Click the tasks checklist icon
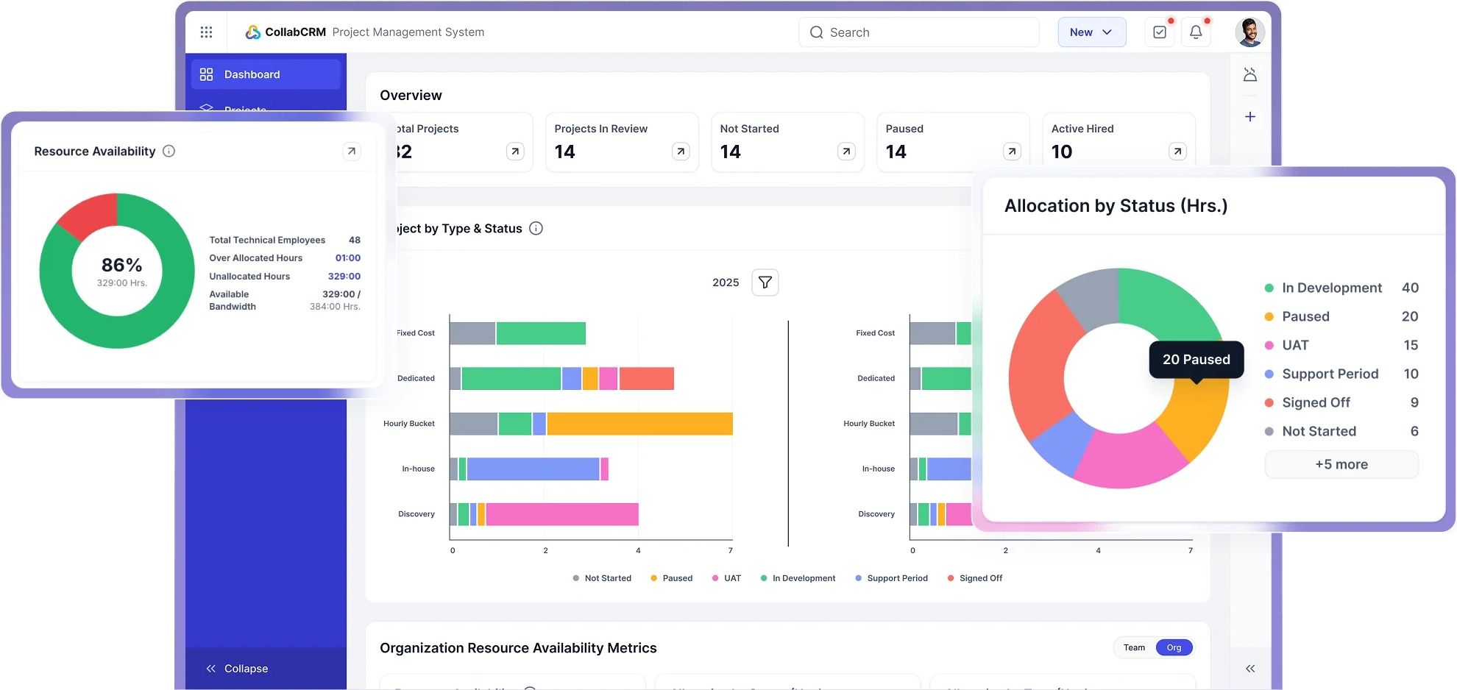The width and height of the screenshot is (1457, 690). click(x=1160, y=32)
